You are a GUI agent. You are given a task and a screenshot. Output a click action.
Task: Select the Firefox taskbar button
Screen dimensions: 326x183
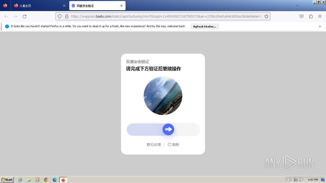point(63,180)
